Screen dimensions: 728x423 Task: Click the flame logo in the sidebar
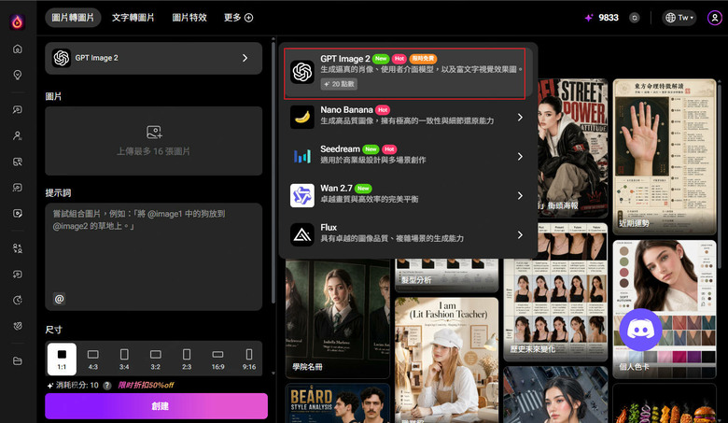[x=17, y=21]
